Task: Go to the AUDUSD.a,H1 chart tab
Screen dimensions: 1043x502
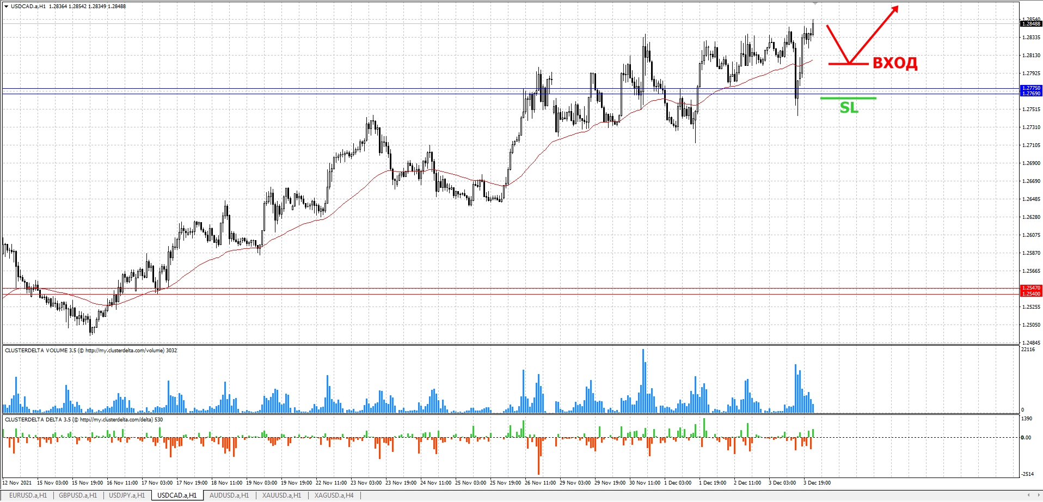Action: (229, 495)
